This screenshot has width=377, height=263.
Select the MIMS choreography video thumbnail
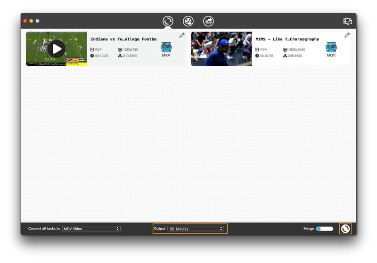(221, 49)
